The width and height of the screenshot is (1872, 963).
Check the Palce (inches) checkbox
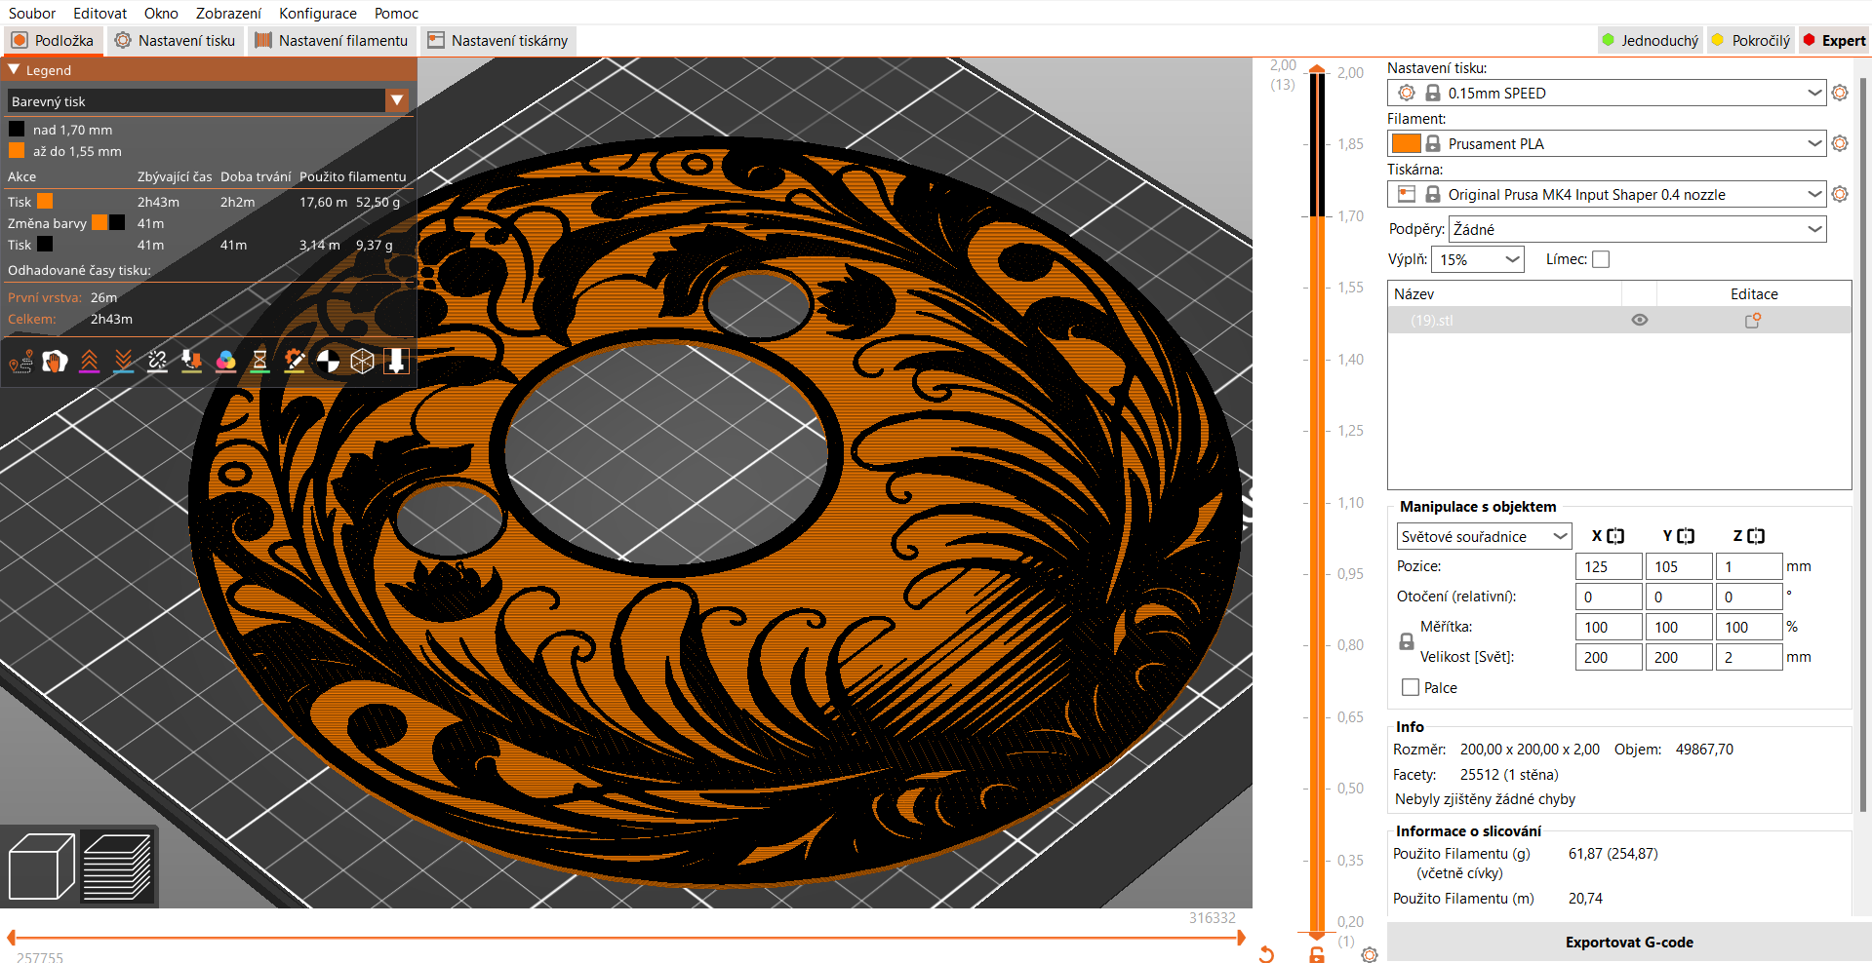point(1411,688)
